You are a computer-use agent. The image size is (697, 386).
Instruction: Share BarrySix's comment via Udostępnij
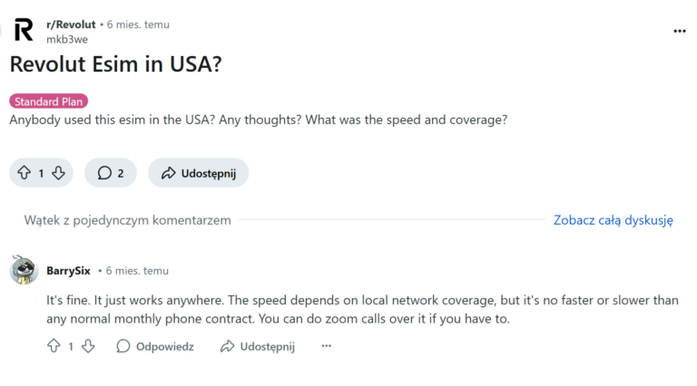click(258, 346)
